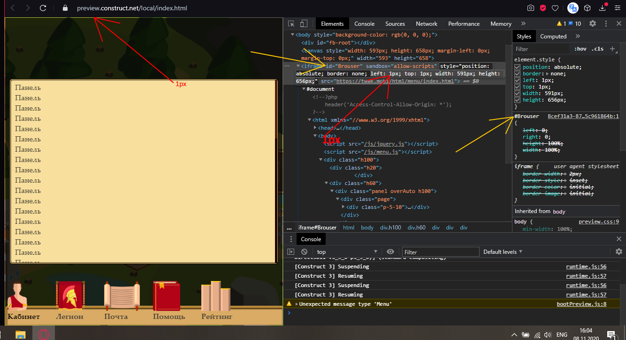Viewport: 626px width, 340px height.
Task: Open DevTools customize kebab menu
Action: click(x=605, y=23)
